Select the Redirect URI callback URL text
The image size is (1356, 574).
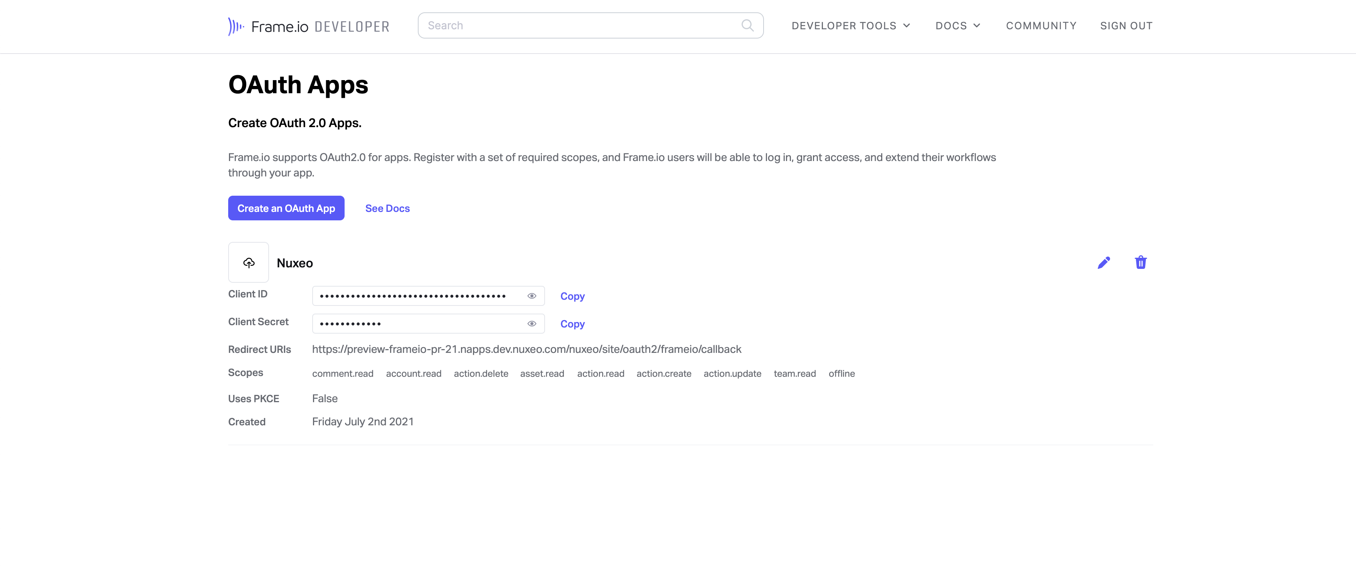[527, 349]
